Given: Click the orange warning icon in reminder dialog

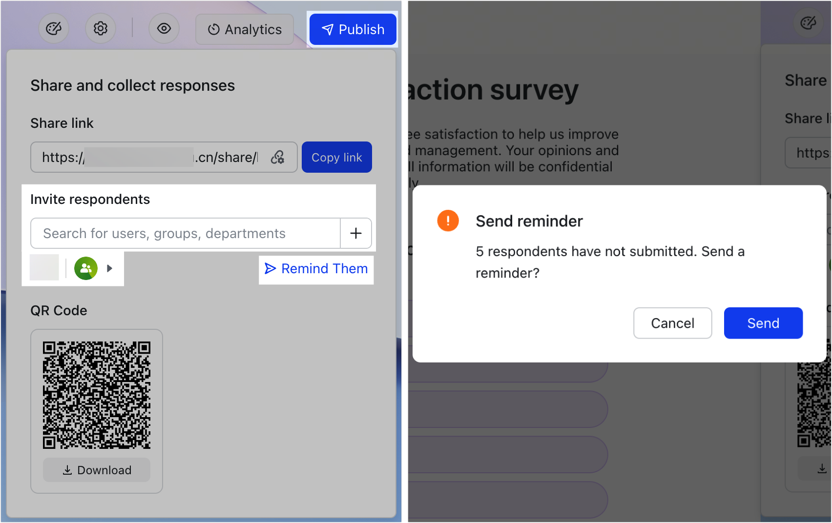Looking at the screenshot, I should tap(448, 221).
